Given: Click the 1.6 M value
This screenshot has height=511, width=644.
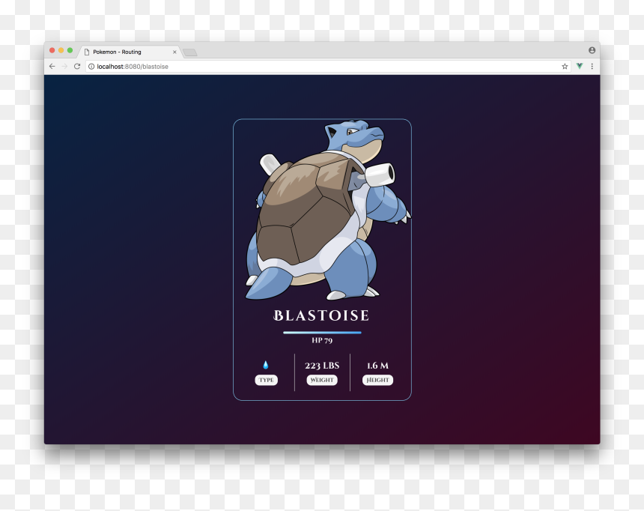Looking at the screenshot, I should pos(377,366).
